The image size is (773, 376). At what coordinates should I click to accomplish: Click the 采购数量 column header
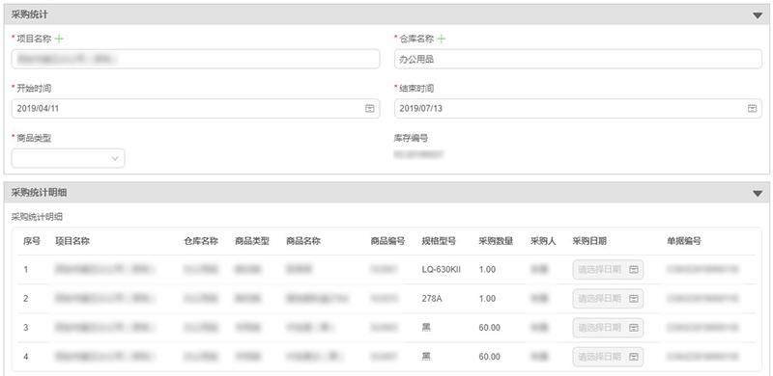(496, 241)
